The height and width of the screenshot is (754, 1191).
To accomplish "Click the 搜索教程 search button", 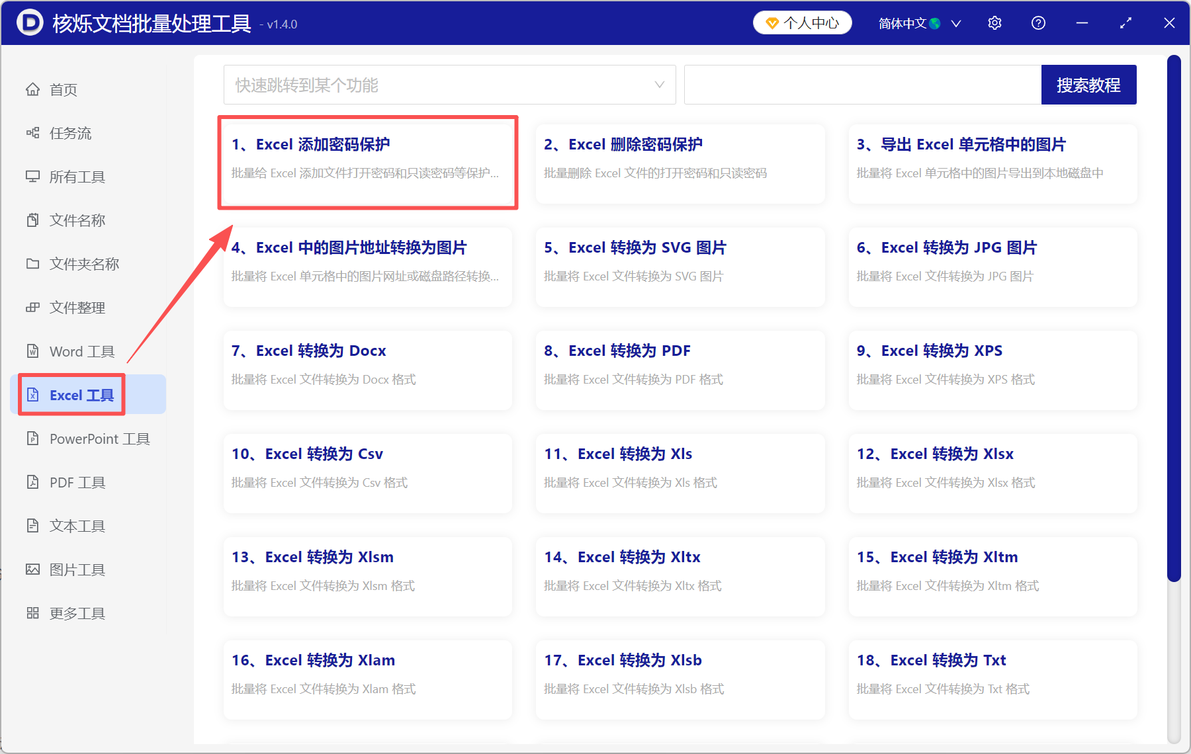I will pyautogui.click(x=1088, y=85).
